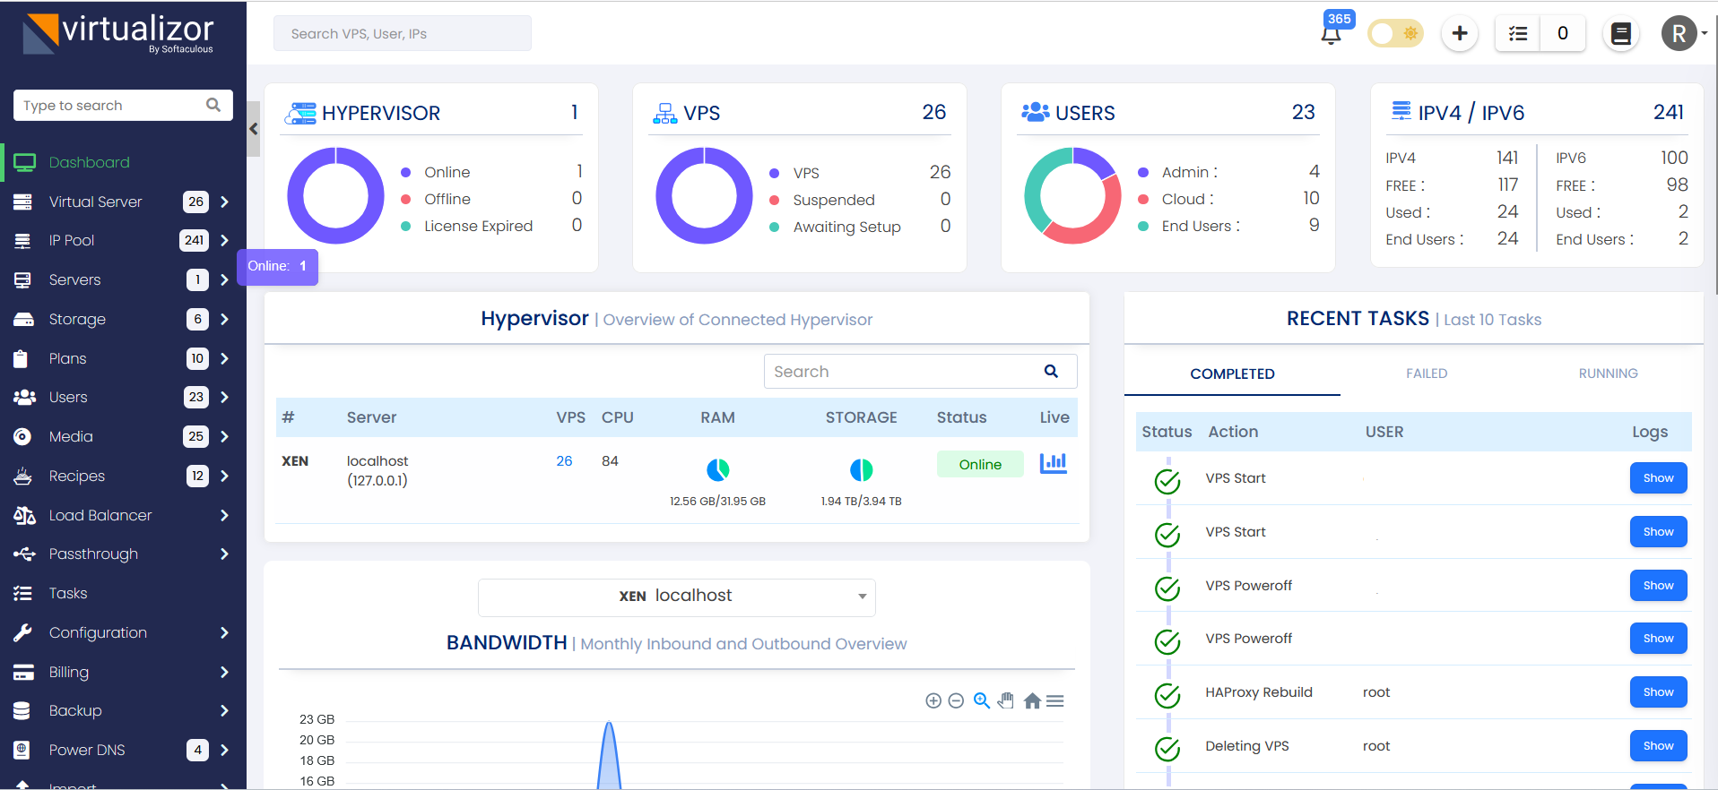Expand the IP Pool chevron
1718x790 pixels.
pos(224,240)
